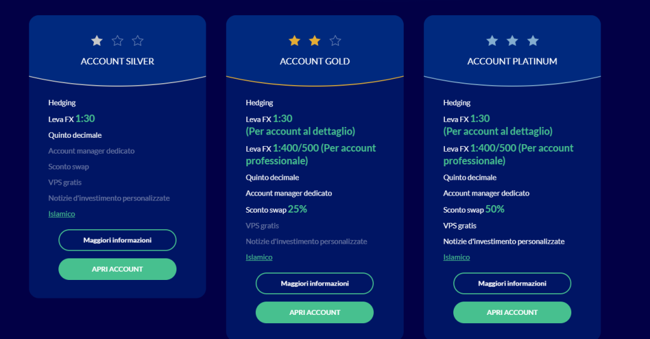The image size is (650, 339).
Task: Click the first gold star icon
Action: coord(295,41)
